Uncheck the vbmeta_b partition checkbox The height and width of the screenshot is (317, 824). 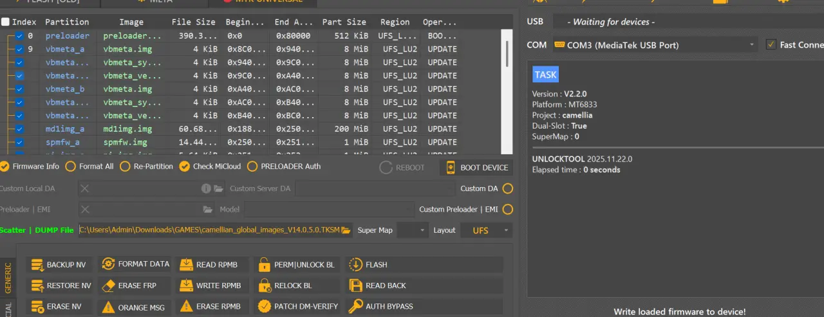tap(20, 89)
